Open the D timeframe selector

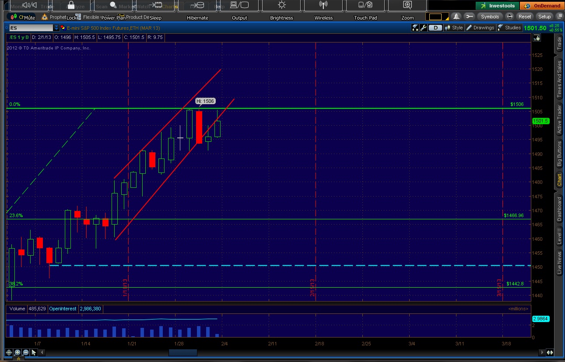[x=435, y=28]
